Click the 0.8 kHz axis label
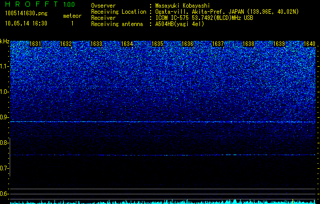This screenshot has height=204, width=320. pyautogui.click(x=5, y=143)
